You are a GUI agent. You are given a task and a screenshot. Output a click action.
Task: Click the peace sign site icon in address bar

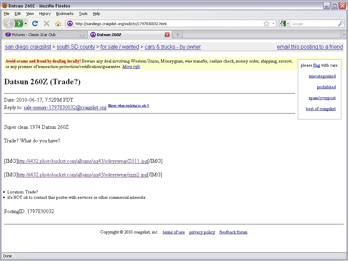[x=70, y=23]
